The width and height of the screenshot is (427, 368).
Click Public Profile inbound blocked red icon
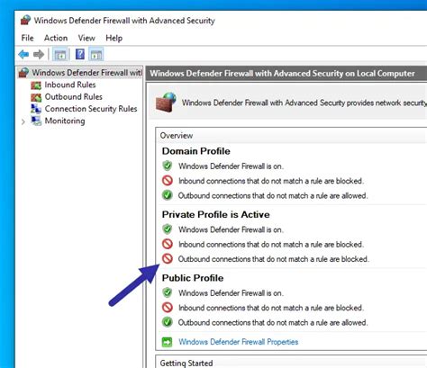pyautogui.click(x=168, y=308)
